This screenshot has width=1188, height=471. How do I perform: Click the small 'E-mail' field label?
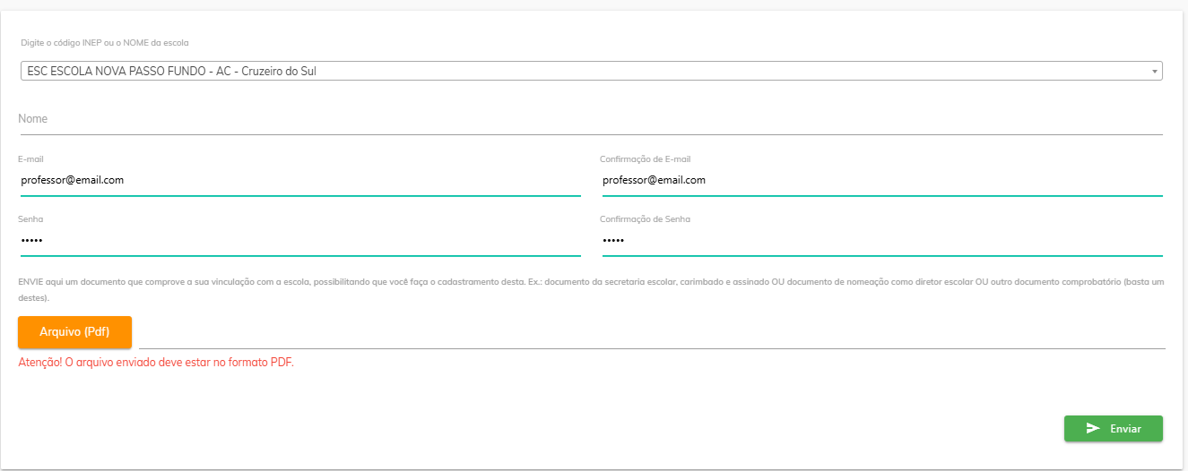coord(30,159)
